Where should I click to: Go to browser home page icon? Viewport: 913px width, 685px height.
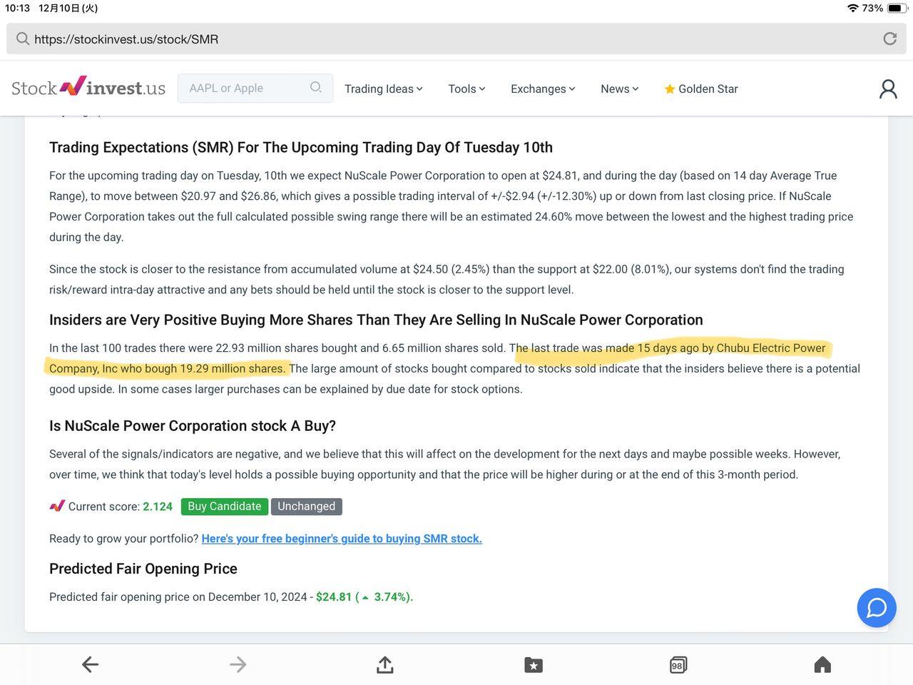click(x=822, y=665)
